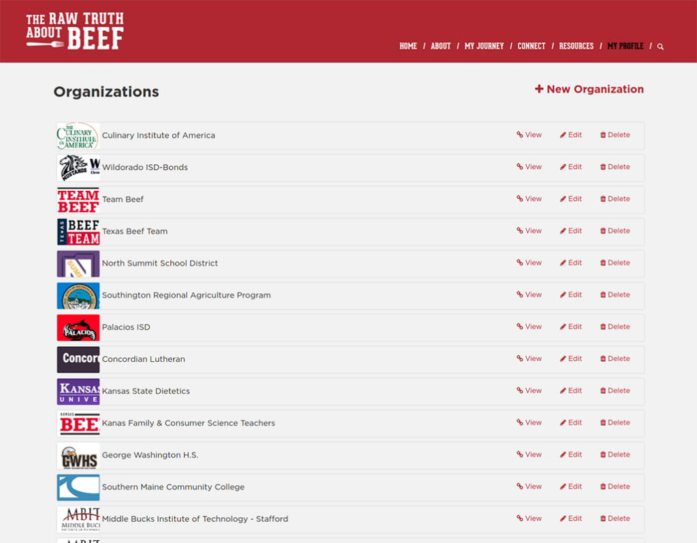This screenshot has width=697, height=543.
Task: Delete Culinary Institute of America
Action: [615, 135]
